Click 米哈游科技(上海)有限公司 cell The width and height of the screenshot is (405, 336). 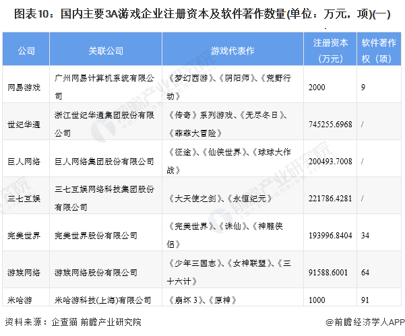coord(106,298)
